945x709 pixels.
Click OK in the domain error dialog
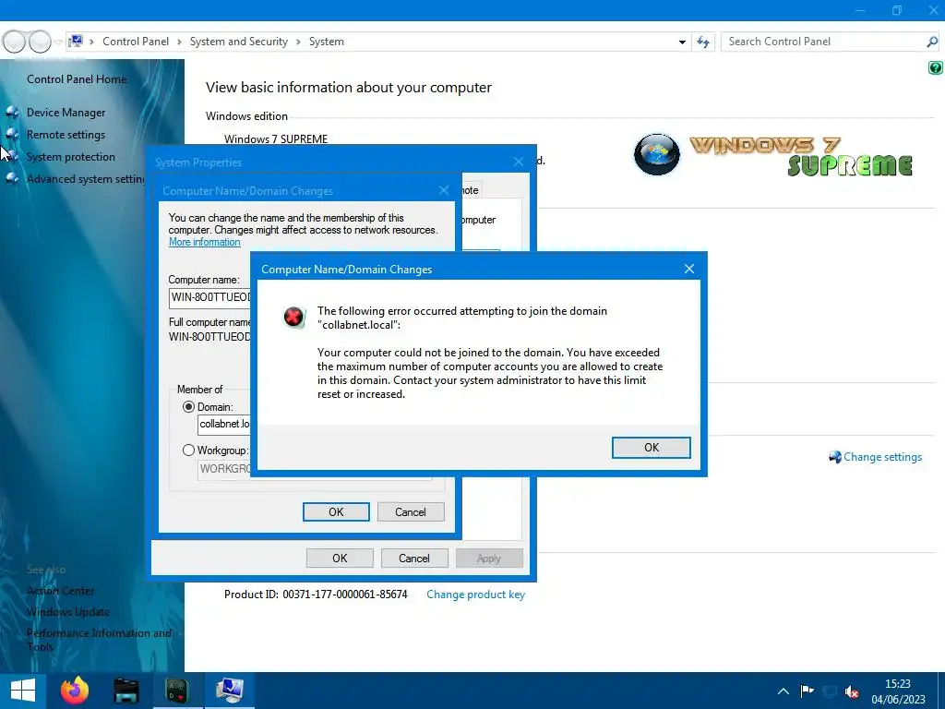[x=651, y=448]
